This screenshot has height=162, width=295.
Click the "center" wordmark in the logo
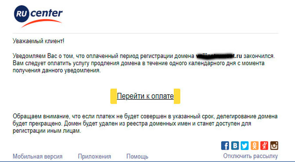(x=46, y=13)
